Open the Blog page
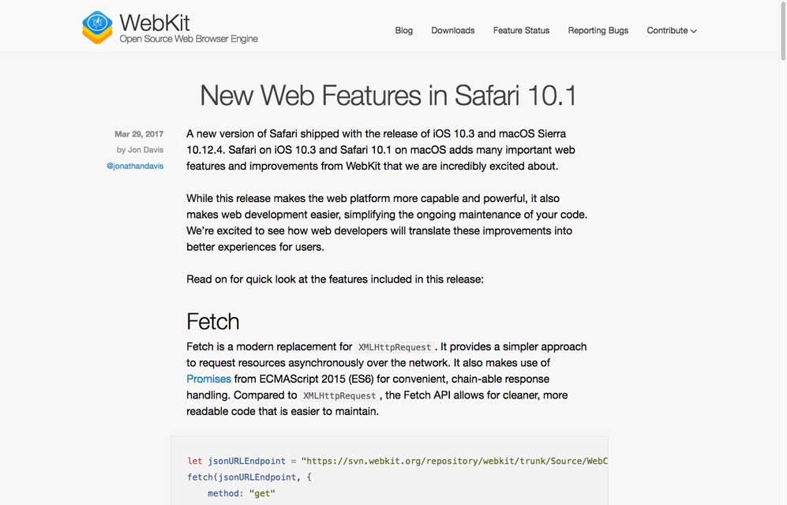Viewport: 787px width, 505px height. (403, 31)
